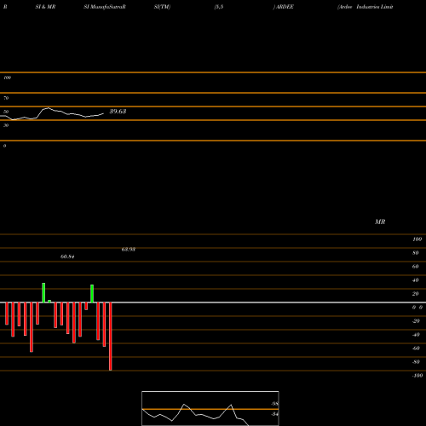The image size is (426, 426).
Task: Select the MR axis label 80
Action: (x=416, y=253)
